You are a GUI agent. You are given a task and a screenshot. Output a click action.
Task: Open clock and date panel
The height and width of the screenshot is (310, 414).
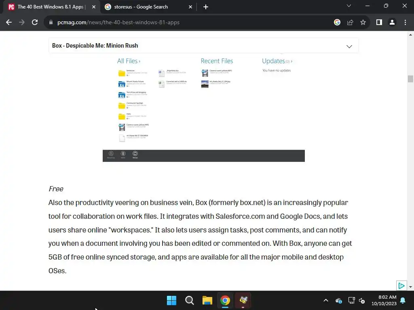pyautogui.click(x=384, y=300)
